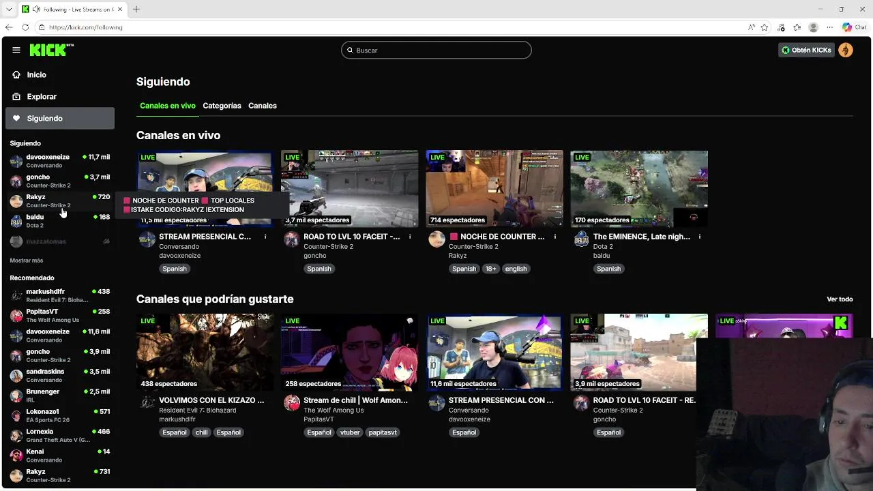Screen dimensions: 873x491
Task: Open Resident Evil thumbnail with 438 espectadores
Action: coord(205,353)
